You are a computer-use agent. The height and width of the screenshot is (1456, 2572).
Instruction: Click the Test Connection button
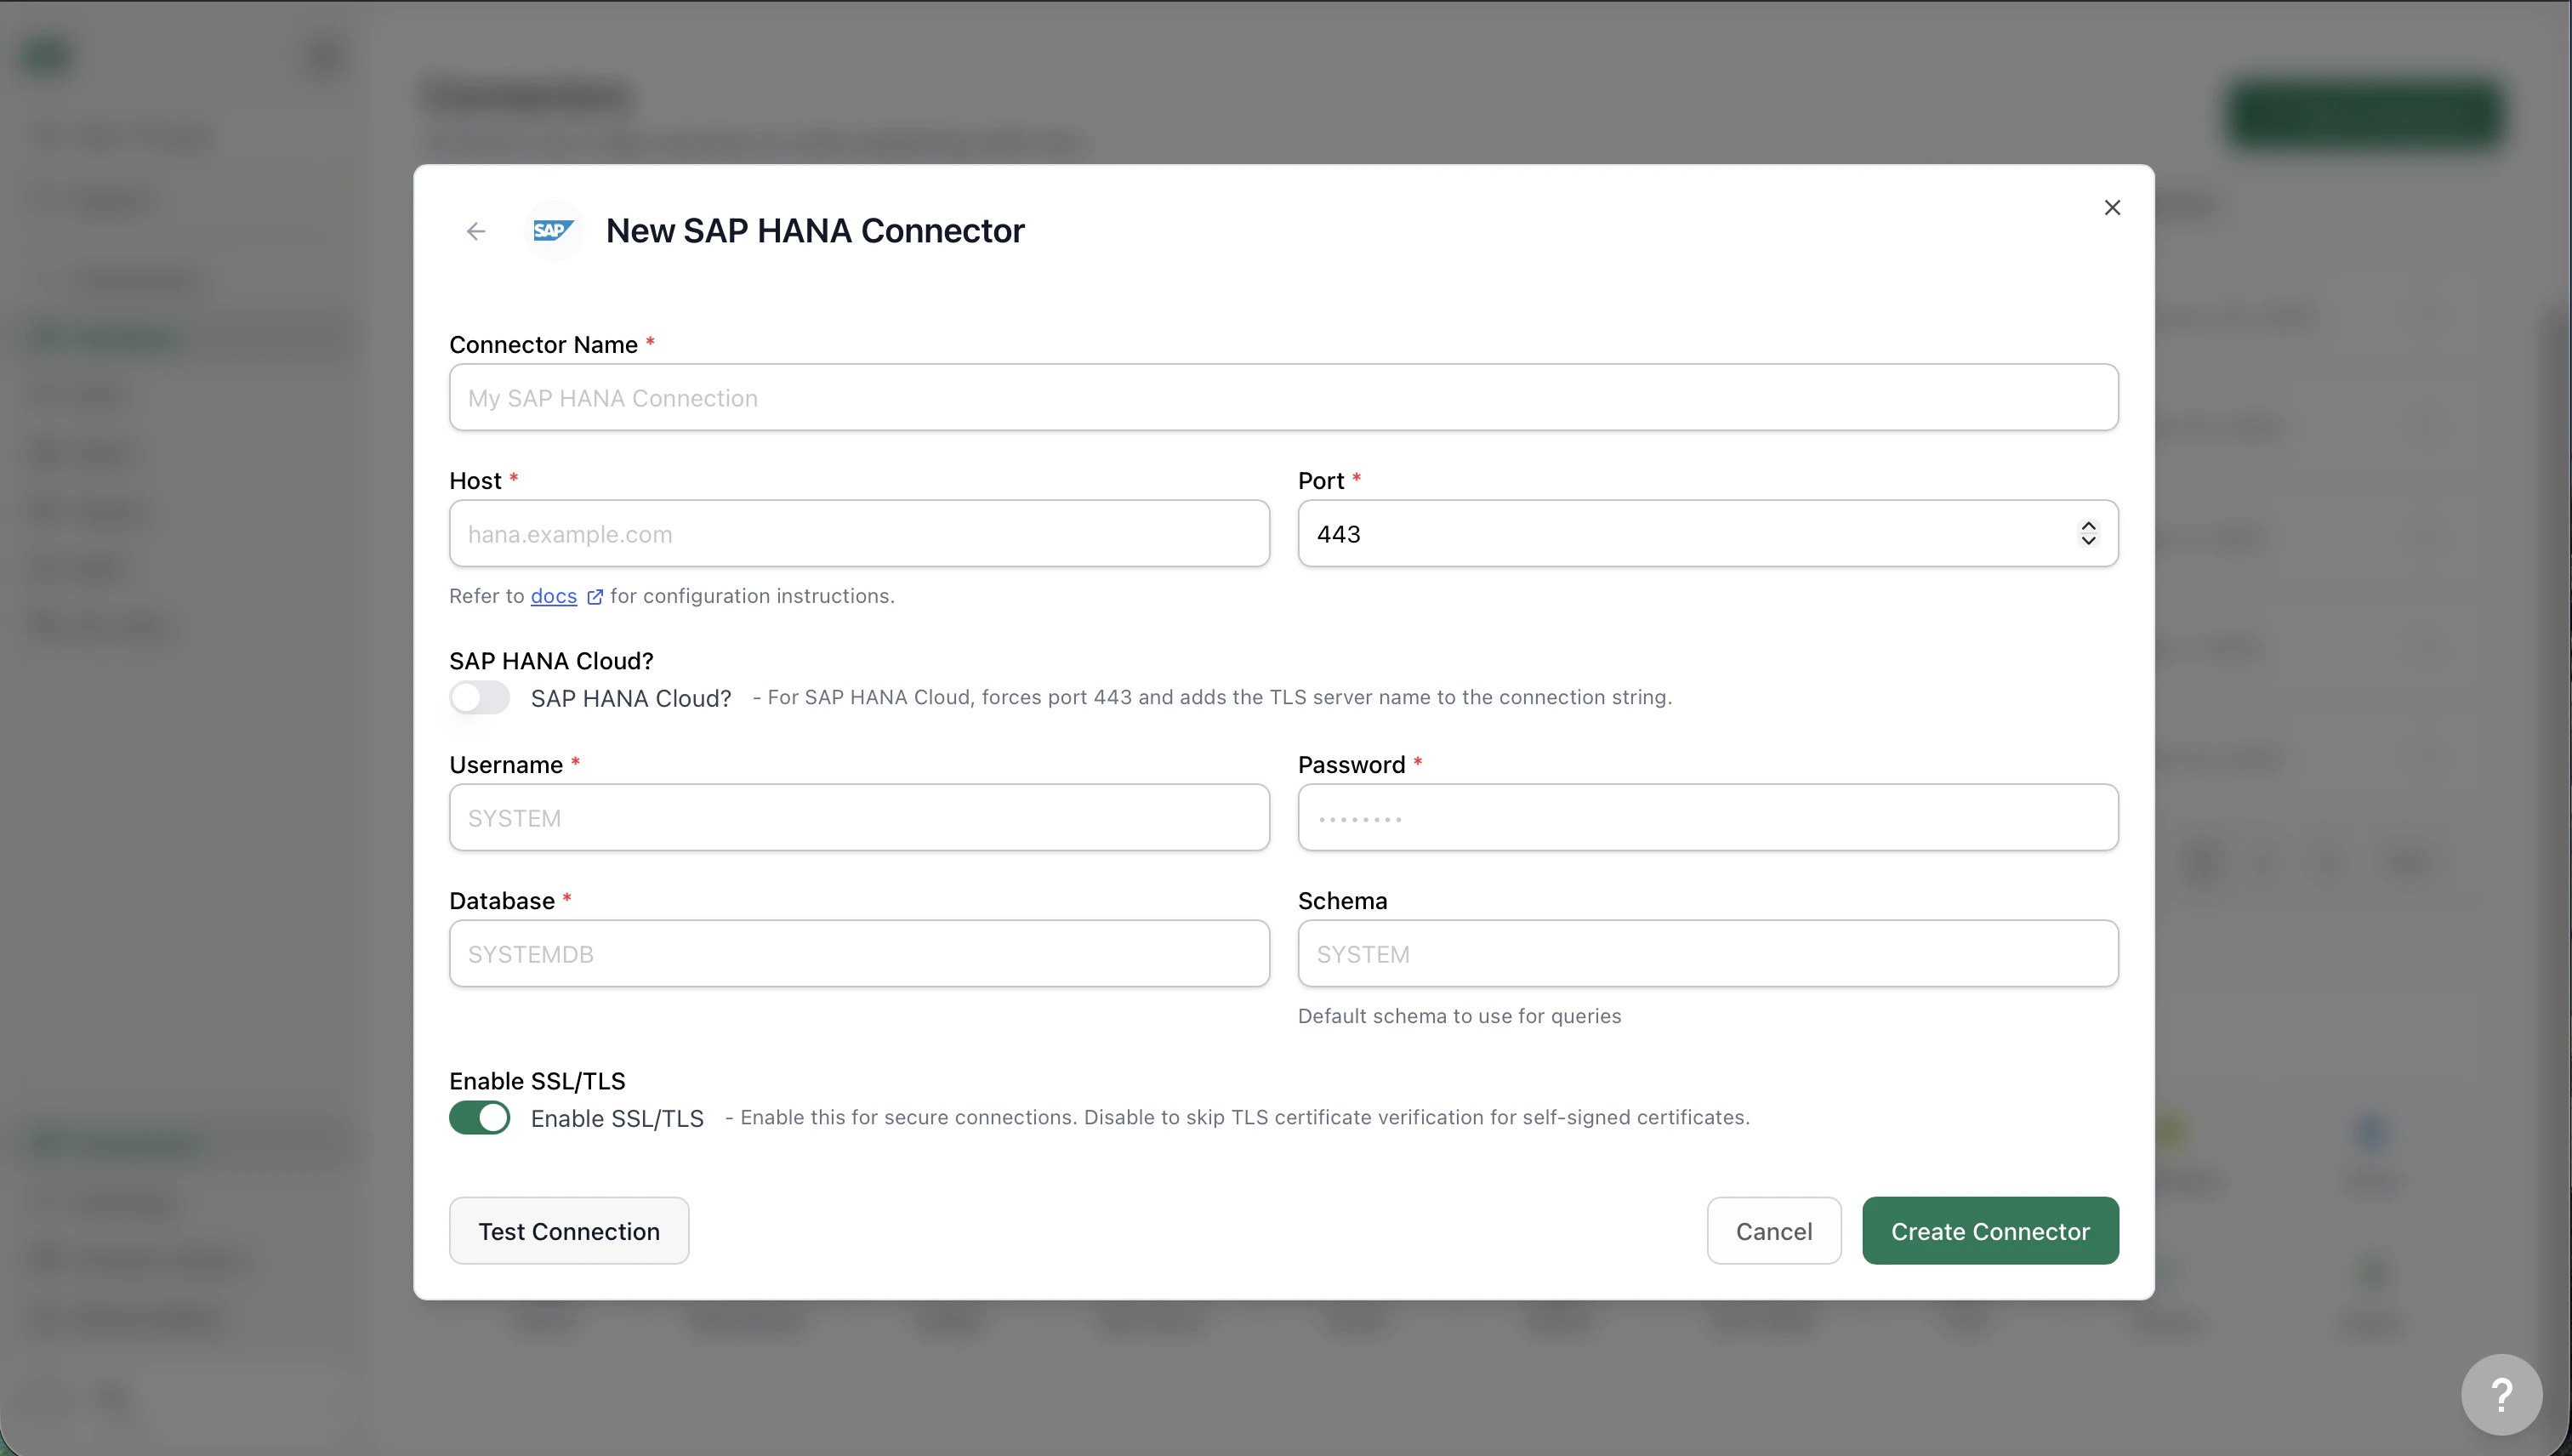click(569, 1231)
